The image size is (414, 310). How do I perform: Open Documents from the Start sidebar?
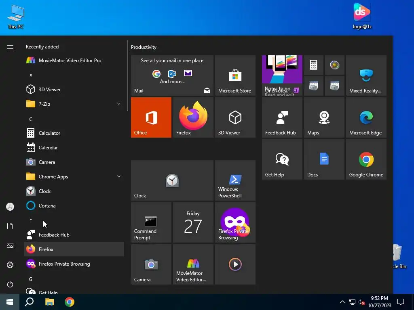pyautogui.click(x=10, y=226)
